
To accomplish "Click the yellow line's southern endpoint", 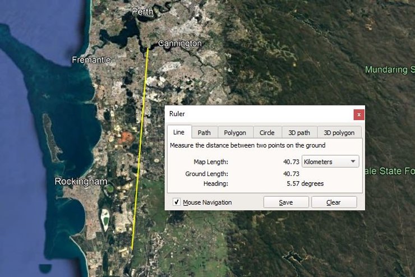I will click(x=132, y=249).
